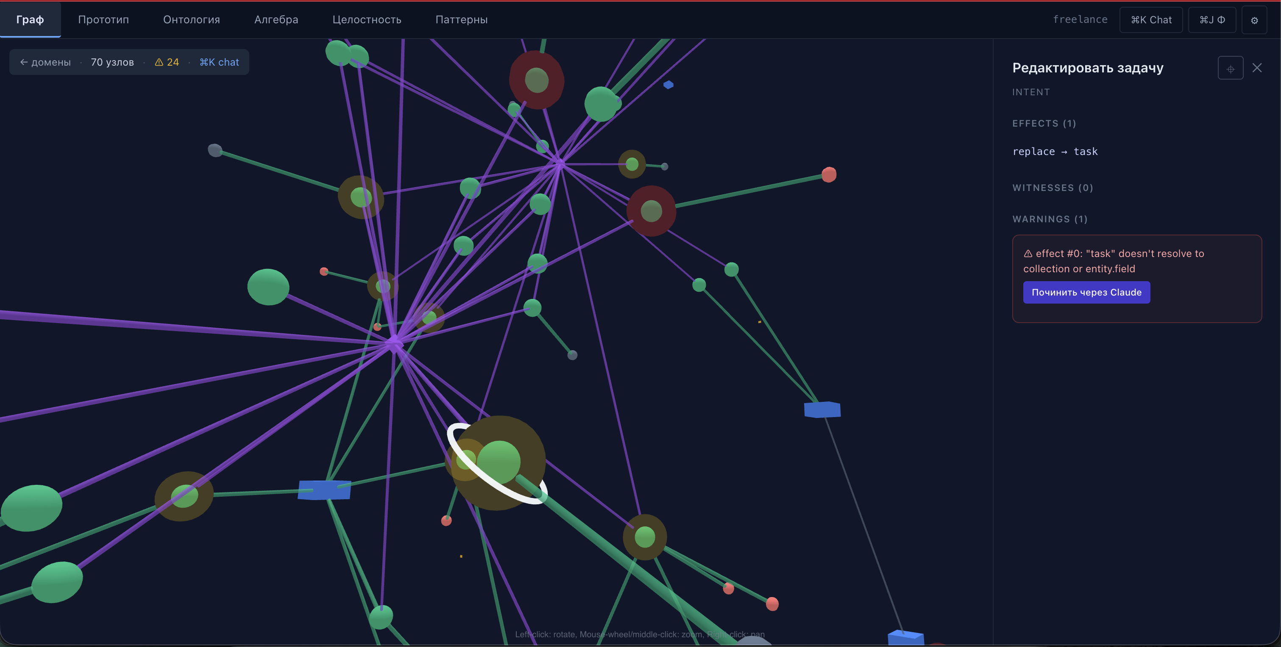Expand the INTENT section
The height and width of the screenshot is (647, 1281).
click(x=1031, y=92)
